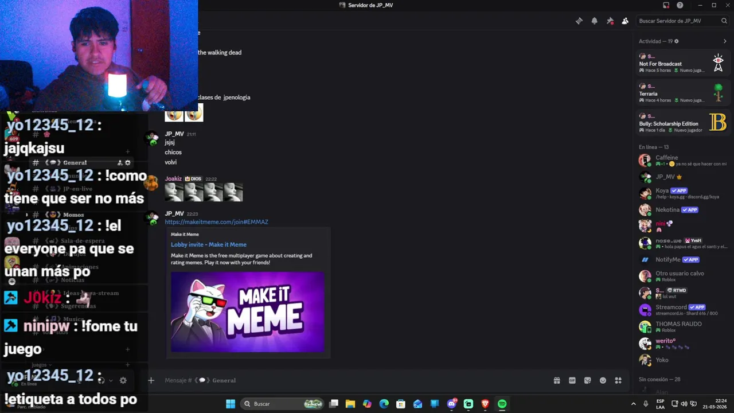Select member nose_we
This screenshot has width=734, height=413.
tap(683, 243)
